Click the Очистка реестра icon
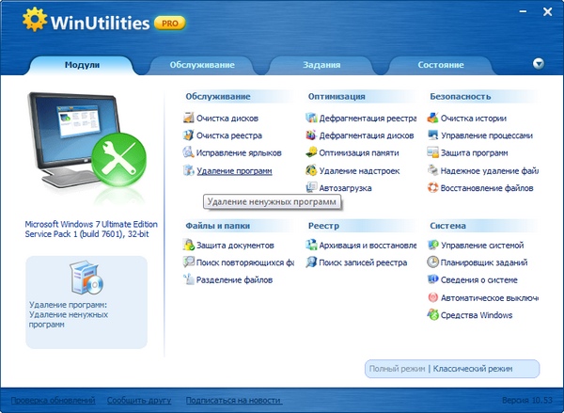The height and width of the screenshot is (413, 564). [189, 135]
